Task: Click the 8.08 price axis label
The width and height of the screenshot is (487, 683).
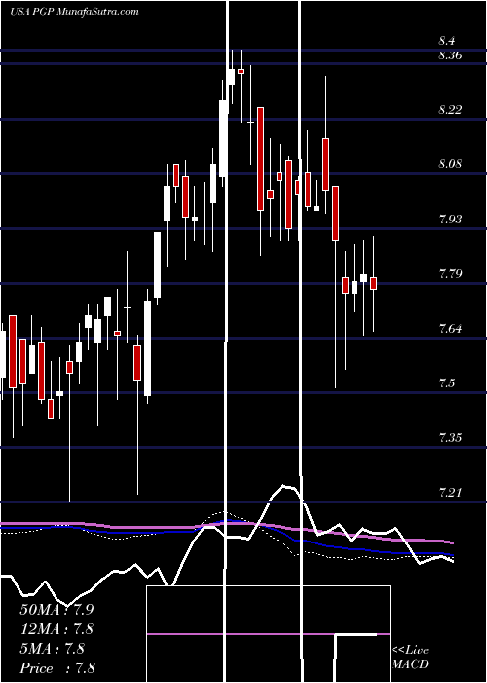Action: point(450,164)
